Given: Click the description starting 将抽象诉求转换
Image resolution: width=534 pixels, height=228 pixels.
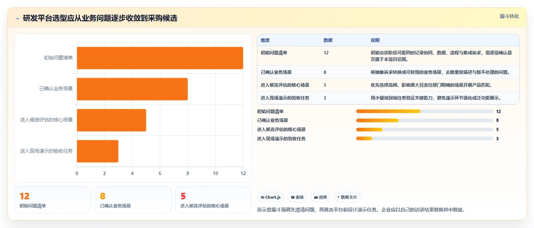Looking at the screenshot, I should point(440,72).
